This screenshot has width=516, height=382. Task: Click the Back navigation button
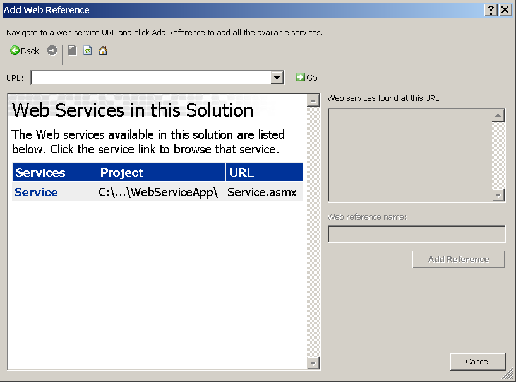[x=25, y=51]
